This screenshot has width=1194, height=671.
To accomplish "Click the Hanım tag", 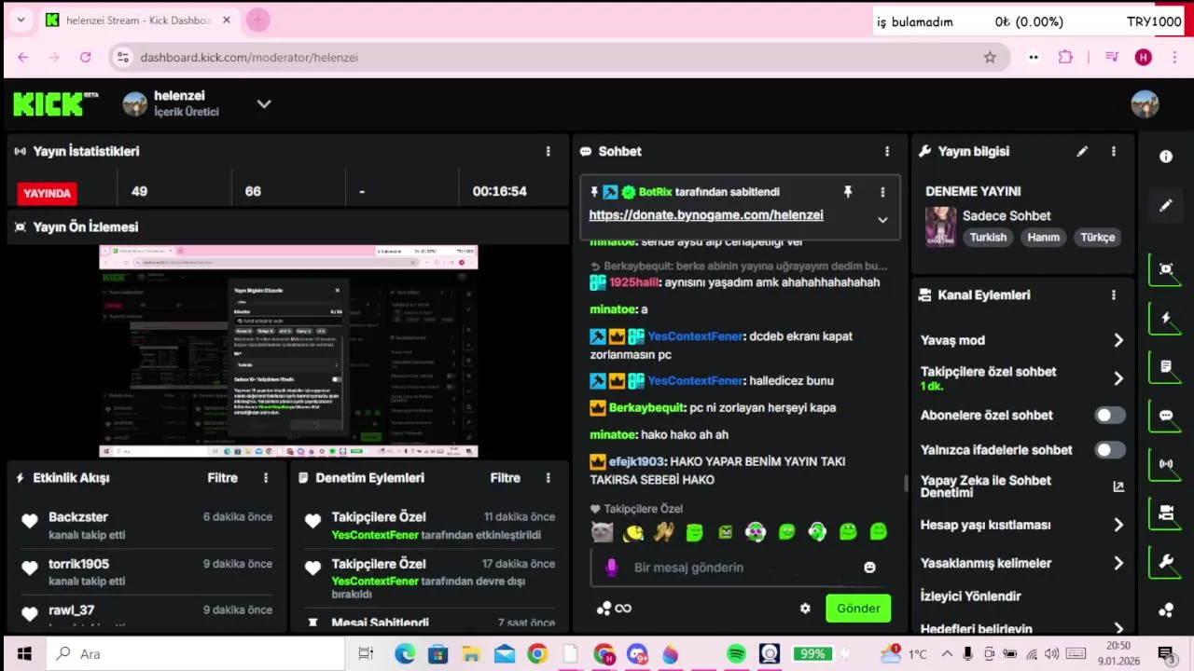I will click(1043, 237).
